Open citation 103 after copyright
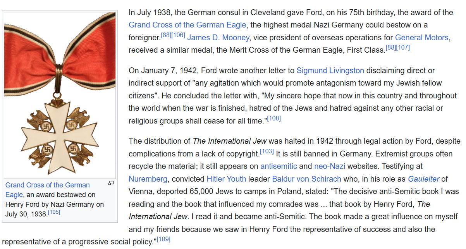The image size is (466, 249). pyautogui.click(x=267, y=151)
